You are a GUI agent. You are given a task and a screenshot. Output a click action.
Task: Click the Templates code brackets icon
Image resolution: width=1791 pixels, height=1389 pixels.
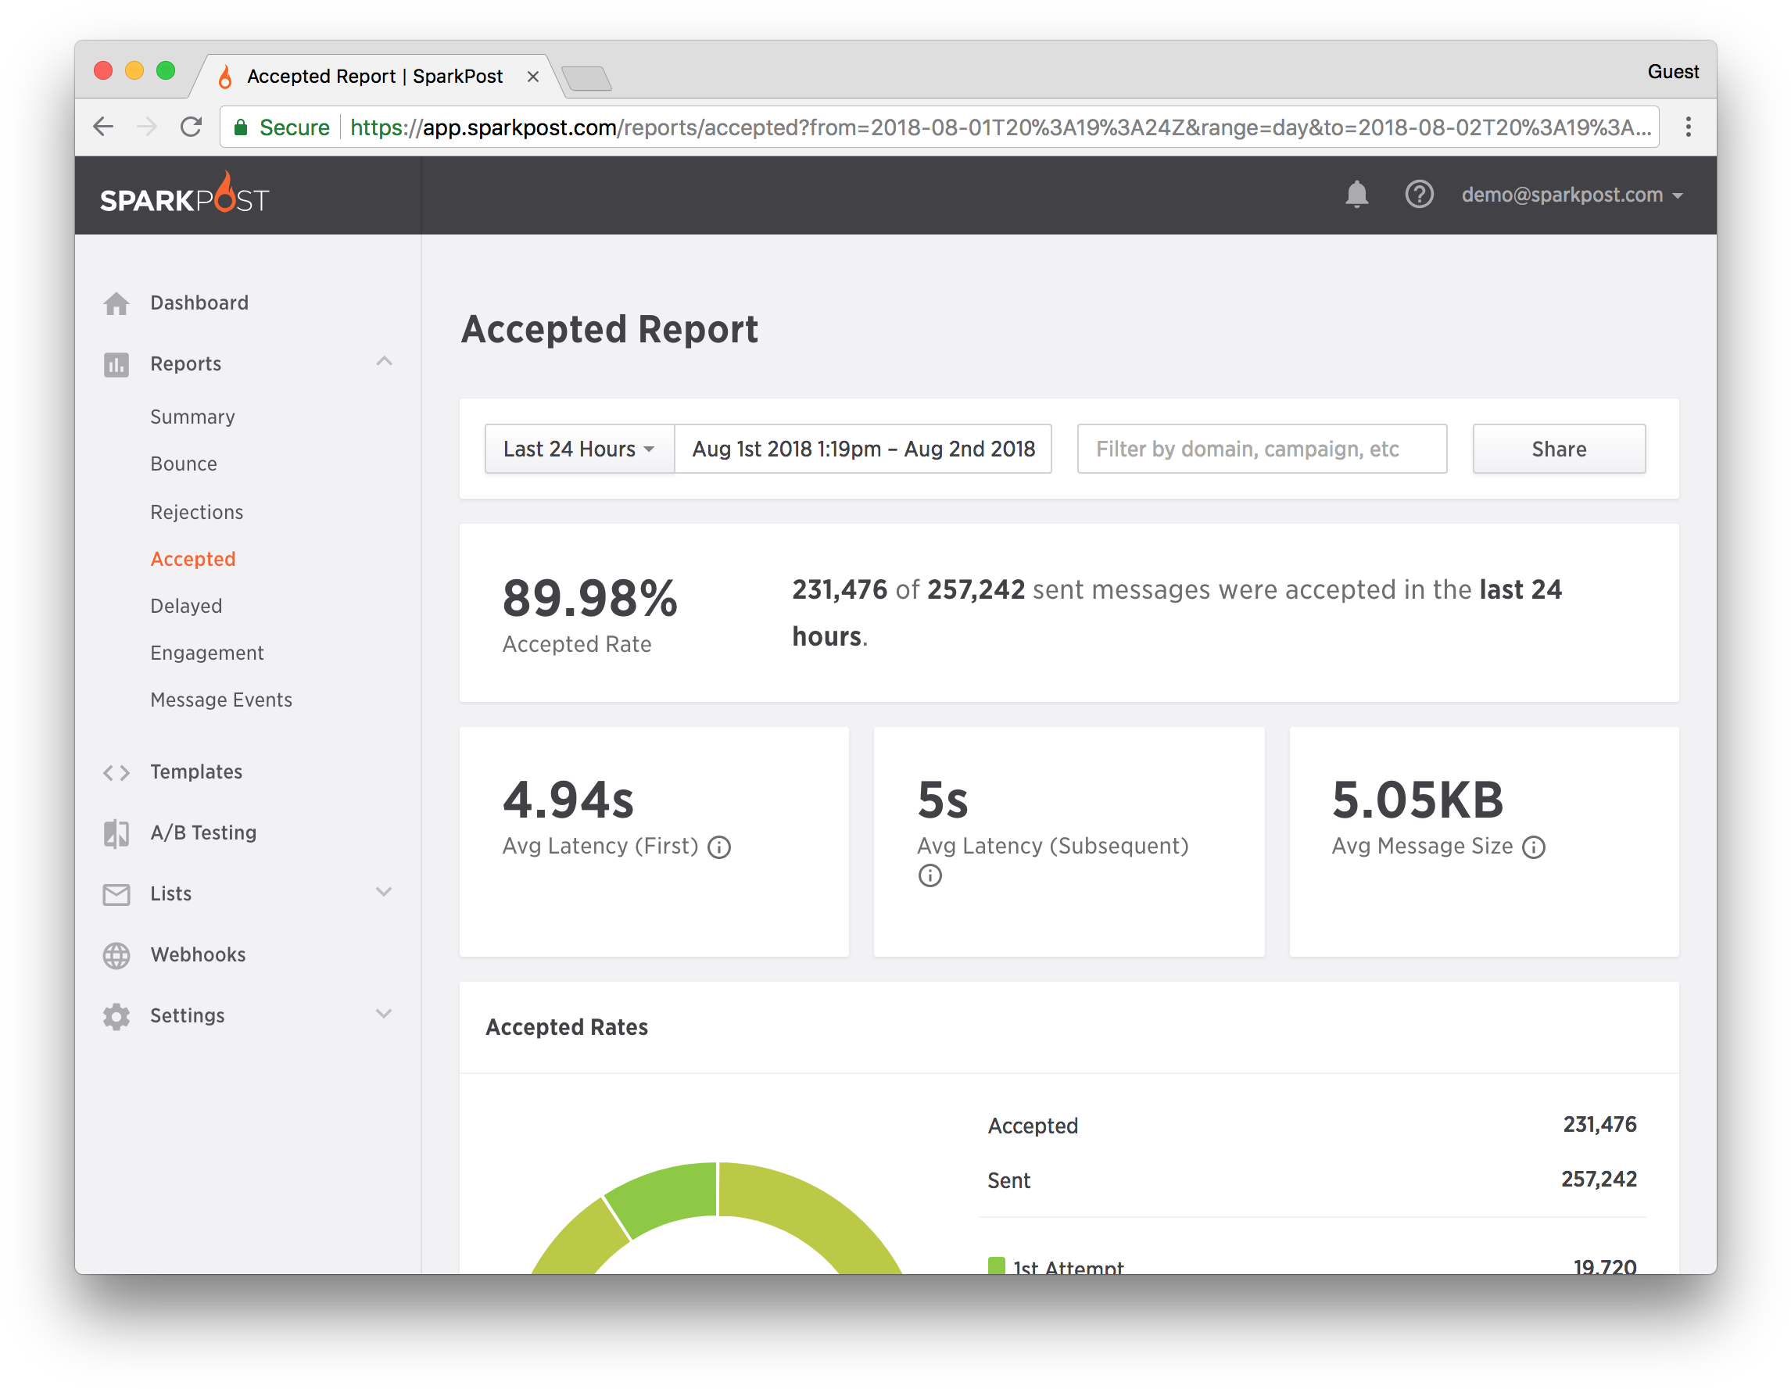[x=116, y=772]
